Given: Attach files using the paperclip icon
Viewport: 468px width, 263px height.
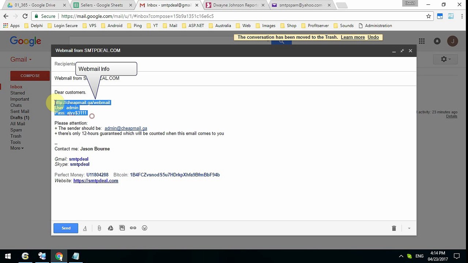Looking at the screenshot, I should click(99, 228).
